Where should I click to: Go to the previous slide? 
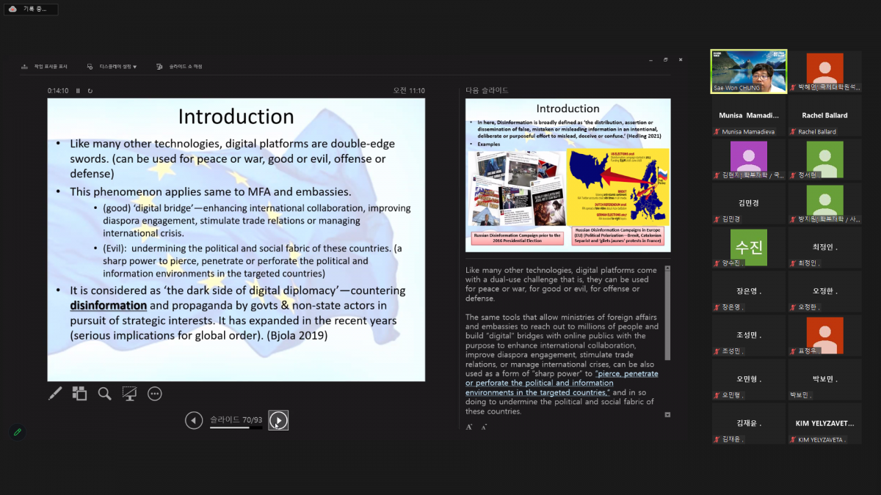click(x=194, y=420)
